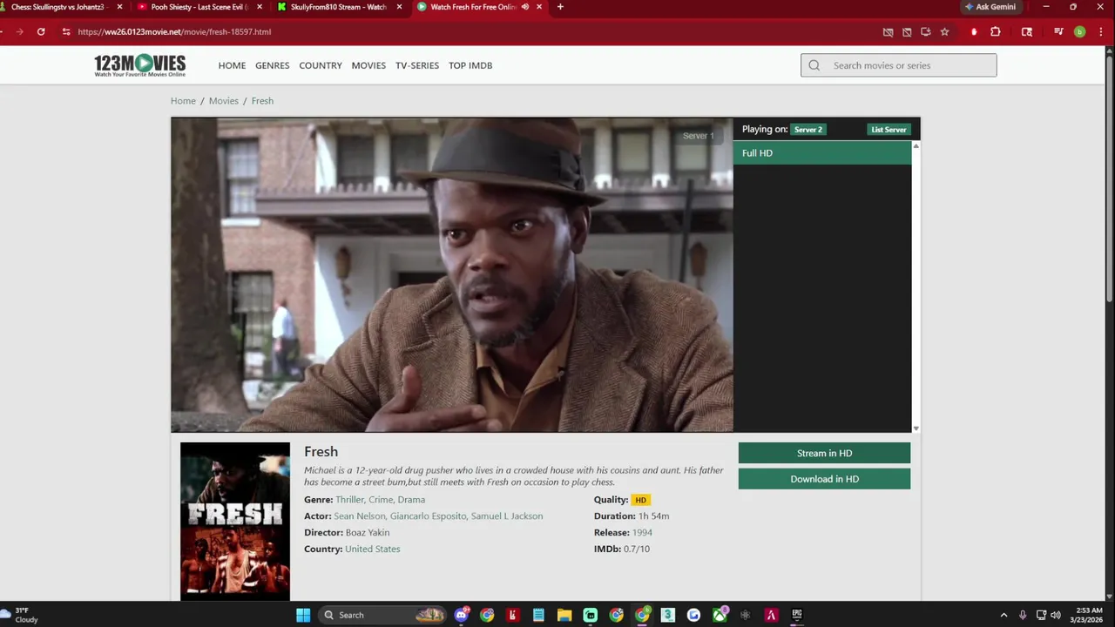The width and height of the screenshot is (1115, 627).
Task: Open the GENRES menu
Action: tap(272, 65)
